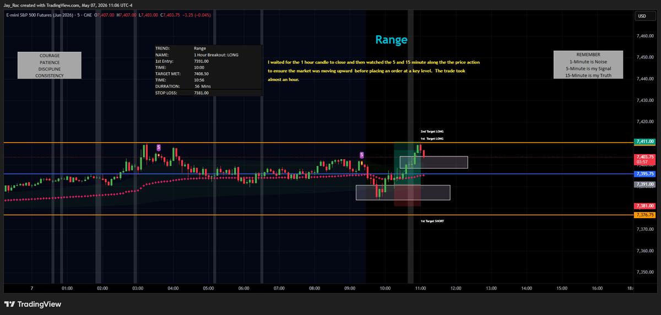
Task: Select the STOP LOSS 7381.00 row
Action: coord(208,93)
